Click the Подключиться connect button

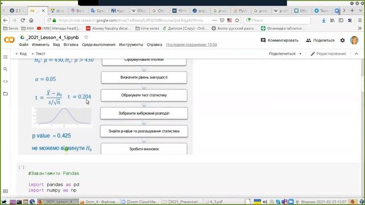(282, 54)
